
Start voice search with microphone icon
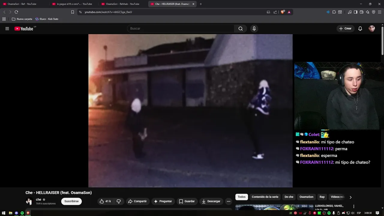(254, 28)
